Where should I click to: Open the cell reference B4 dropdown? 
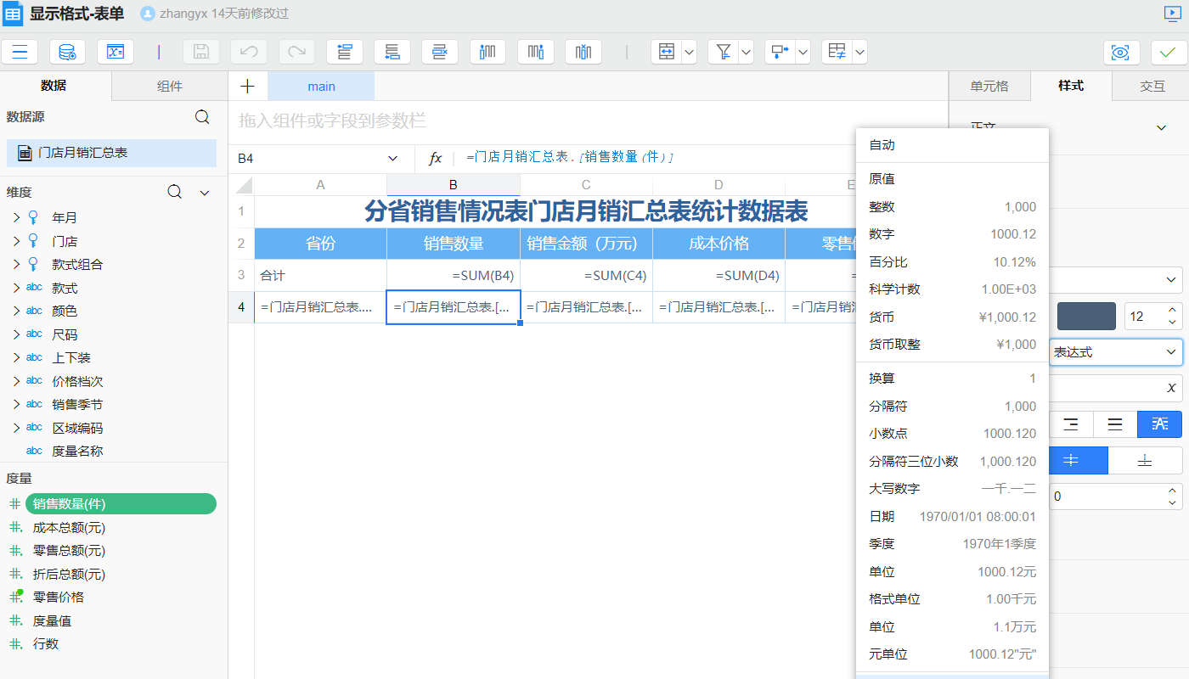tap(392, 159)
